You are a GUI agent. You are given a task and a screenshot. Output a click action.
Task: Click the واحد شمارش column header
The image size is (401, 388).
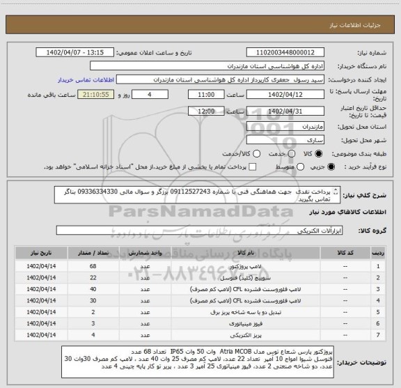click(x=145, y=253)
